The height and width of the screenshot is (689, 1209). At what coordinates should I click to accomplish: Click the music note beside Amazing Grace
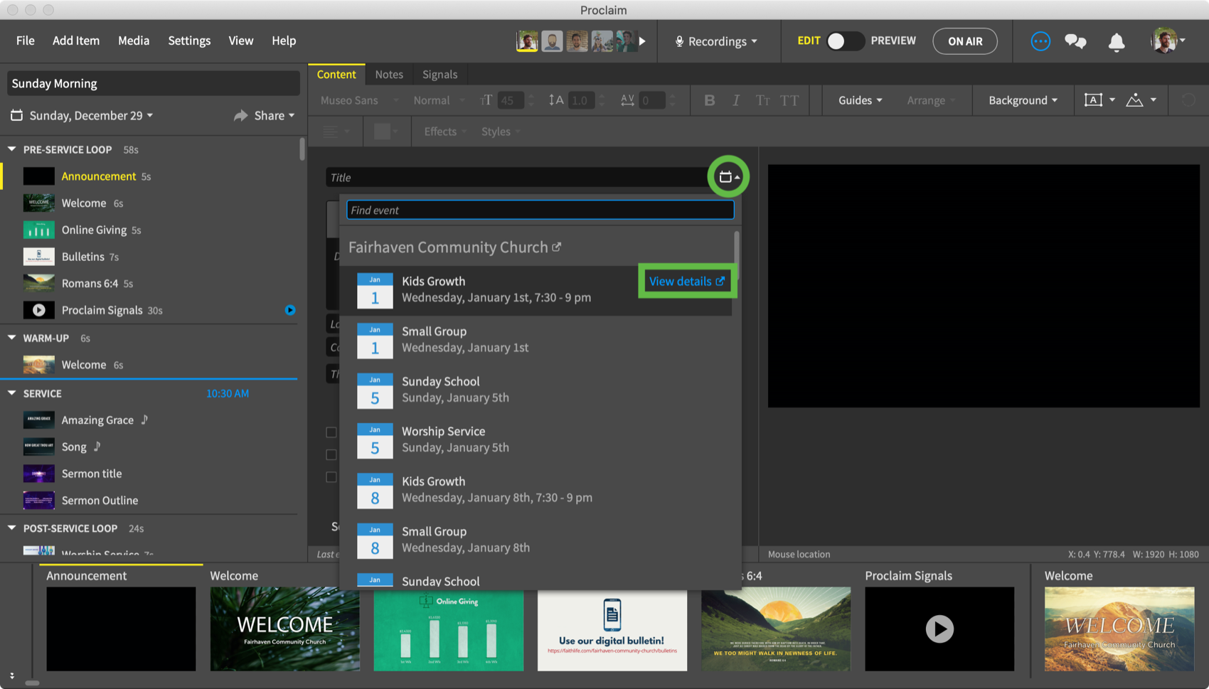(144, 420)
